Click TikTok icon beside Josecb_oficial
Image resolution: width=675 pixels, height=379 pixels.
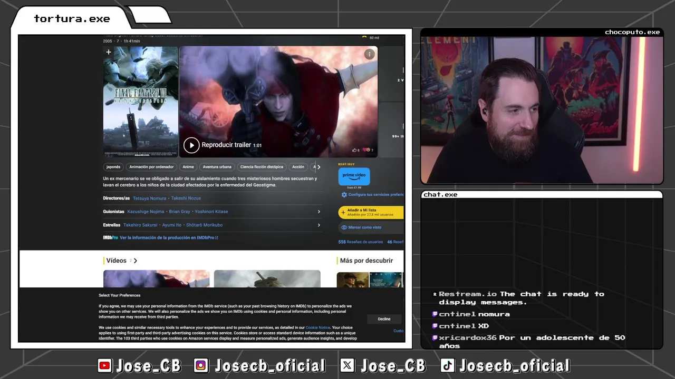(x=448, y=365)
